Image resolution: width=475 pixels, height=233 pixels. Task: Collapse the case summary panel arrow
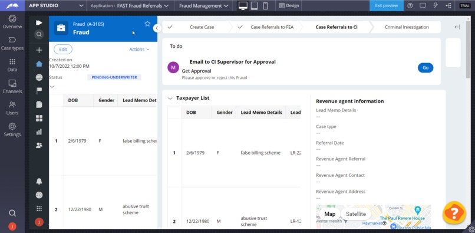(157, 28)
